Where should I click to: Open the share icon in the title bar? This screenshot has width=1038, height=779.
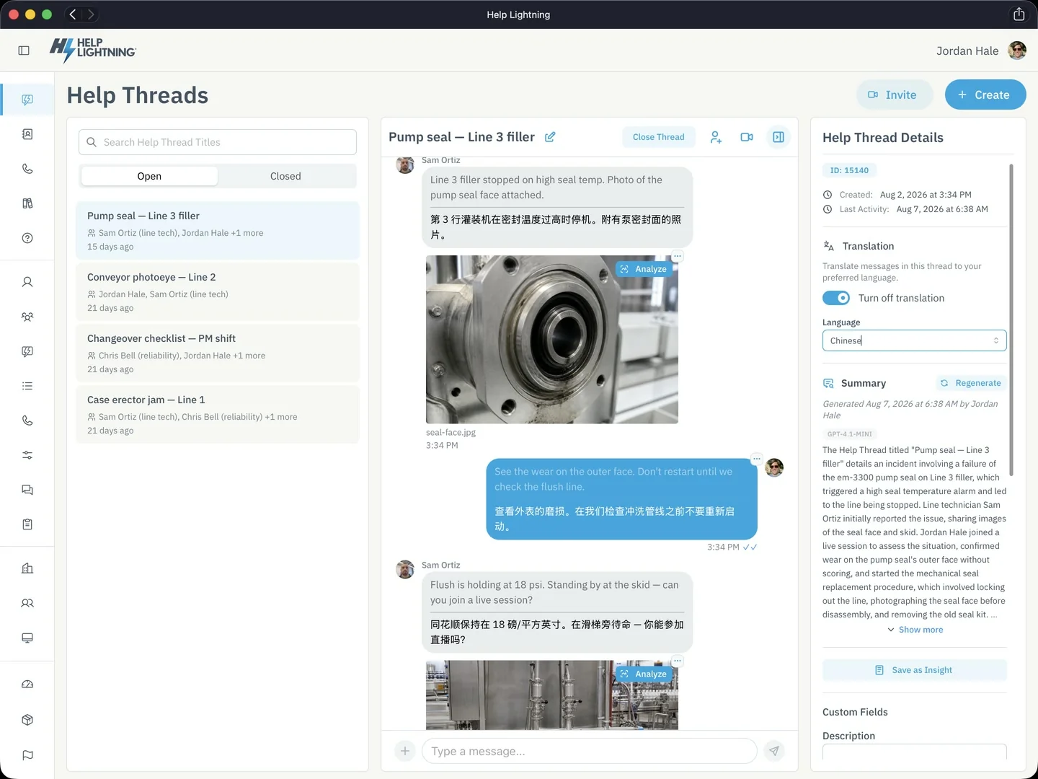1019,14
